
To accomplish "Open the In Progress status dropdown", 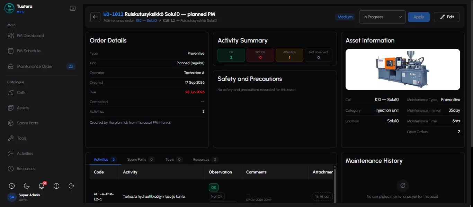I will 382,17.
